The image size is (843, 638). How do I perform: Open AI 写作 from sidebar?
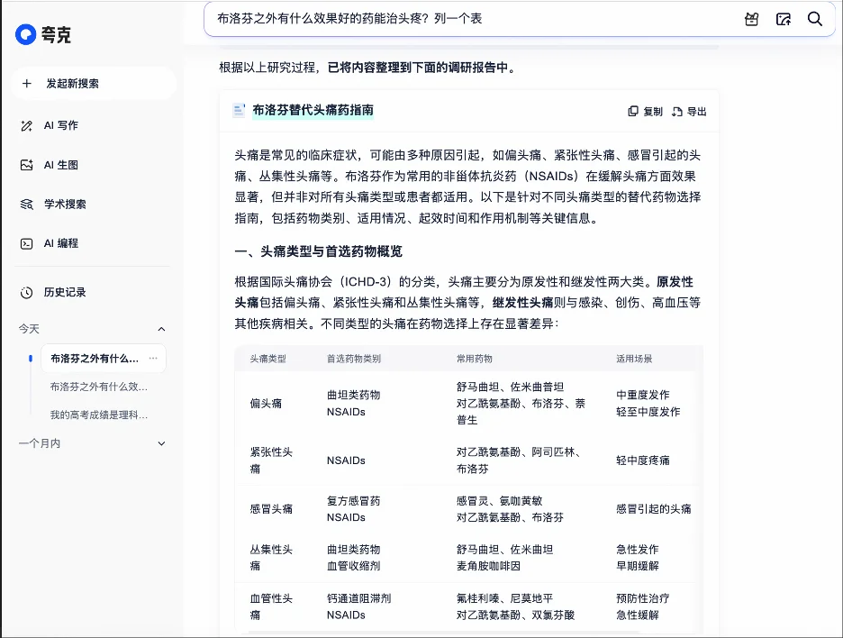coord(60,125)
